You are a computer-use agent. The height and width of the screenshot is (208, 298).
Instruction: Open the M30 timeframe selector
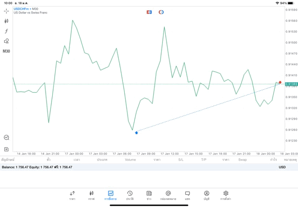point(7,51)
